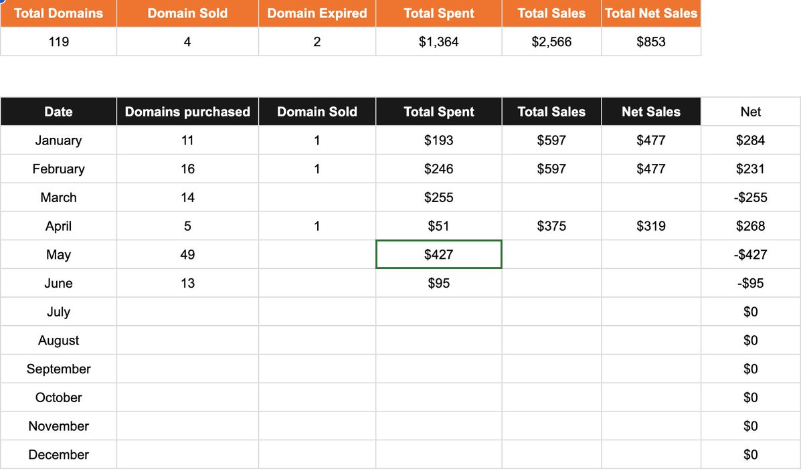
Task: Click the October date cell
Action: pos(58,397)
